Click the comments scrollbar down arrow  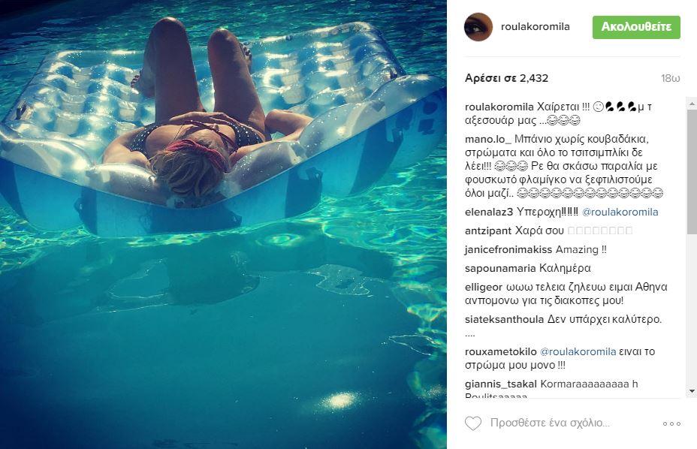click(692, 391)
